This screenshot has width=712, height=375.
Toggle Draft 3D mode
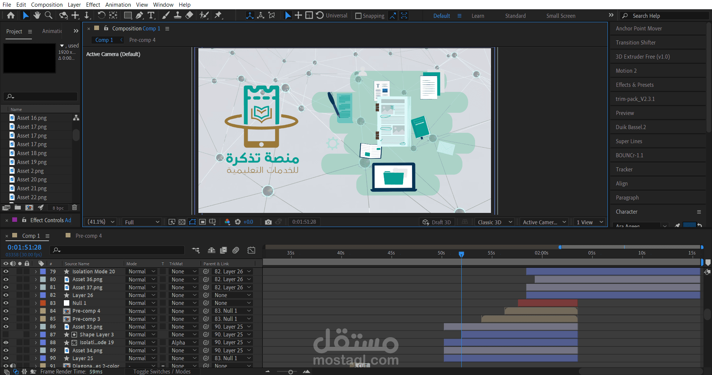437,222
